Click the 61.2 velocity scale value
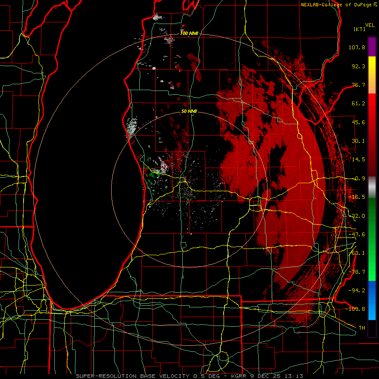Image resolution: width=379 pixels, height=379 pixels. (358, 103)
